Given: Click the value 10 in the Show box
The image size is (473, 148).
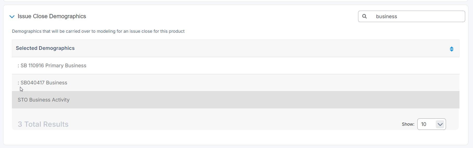Looking at the screenshot, I should tap(424, 124).
